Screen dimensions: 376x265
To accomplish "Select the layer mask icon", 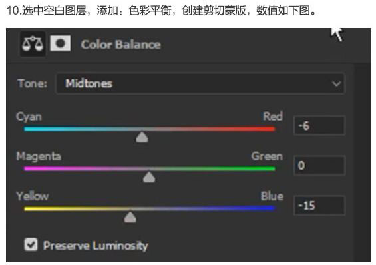I will coord(60,43).
